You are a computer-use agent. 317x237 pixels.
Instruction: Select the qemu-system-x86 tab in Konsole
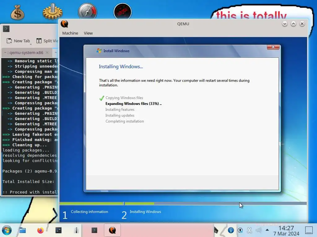click(26, 52)
